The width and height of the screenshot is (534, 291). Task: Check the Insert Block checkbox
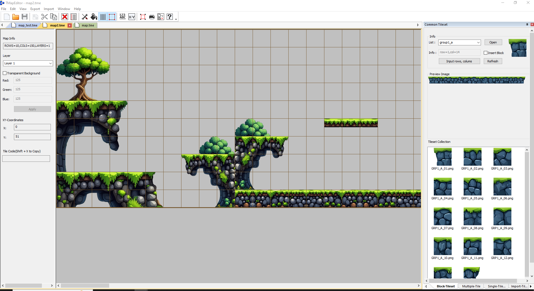[486, 53]
